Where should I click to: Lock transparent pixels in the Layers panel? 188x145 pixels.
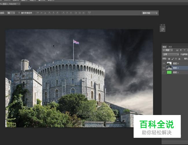169,59
